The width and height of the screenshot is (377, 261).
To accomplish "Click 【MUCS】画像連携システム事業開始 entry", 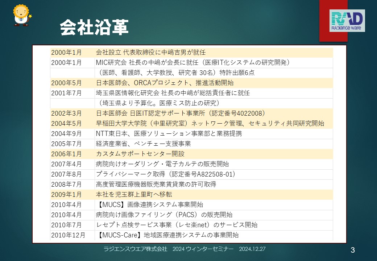I will [150, 205].
